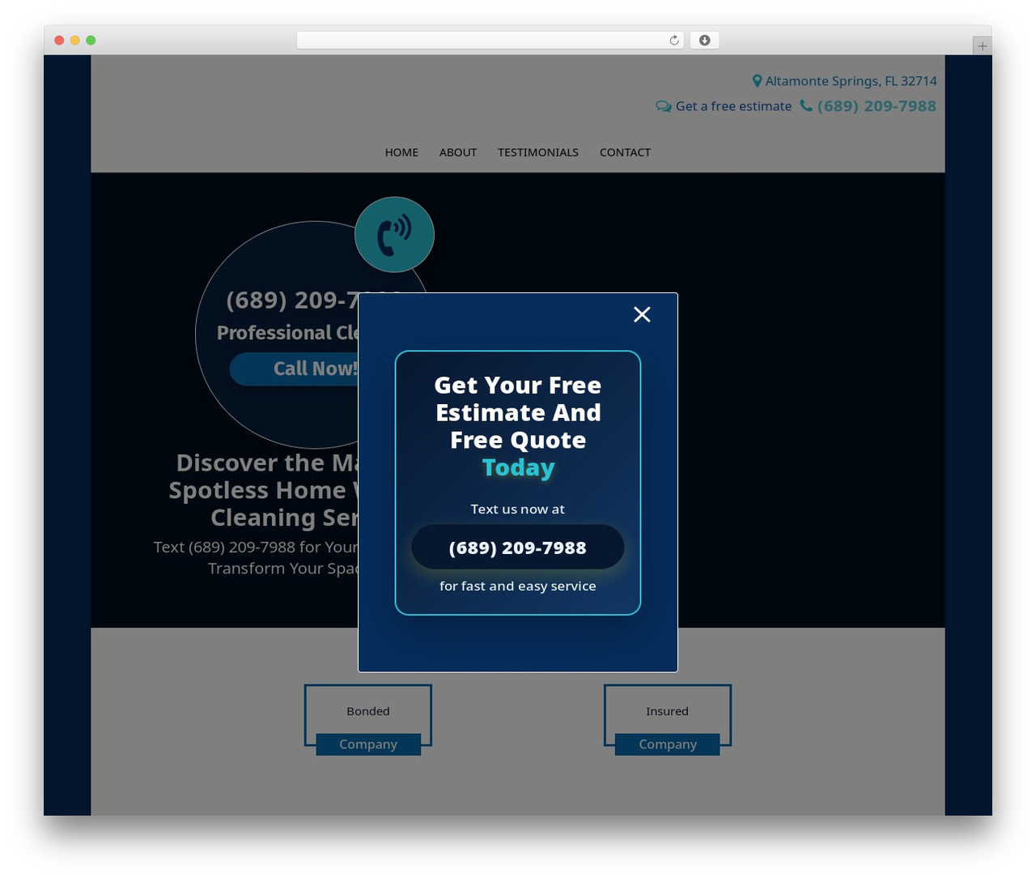Click the "Today" word in the popup
This screenshot has height=878, width=1036.
click(x=518, y=467)
